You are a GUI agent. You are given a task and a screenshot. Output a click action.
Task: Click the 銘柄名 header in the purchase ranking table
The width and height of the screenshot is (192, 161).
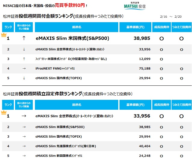pos(77,27)
